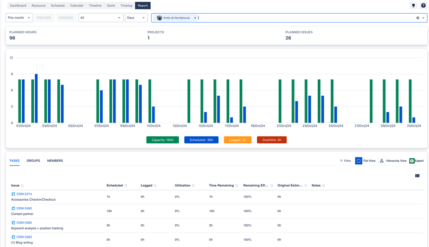Sort by the Scheduled column arrows
The image size is (429, 247).
126,186
